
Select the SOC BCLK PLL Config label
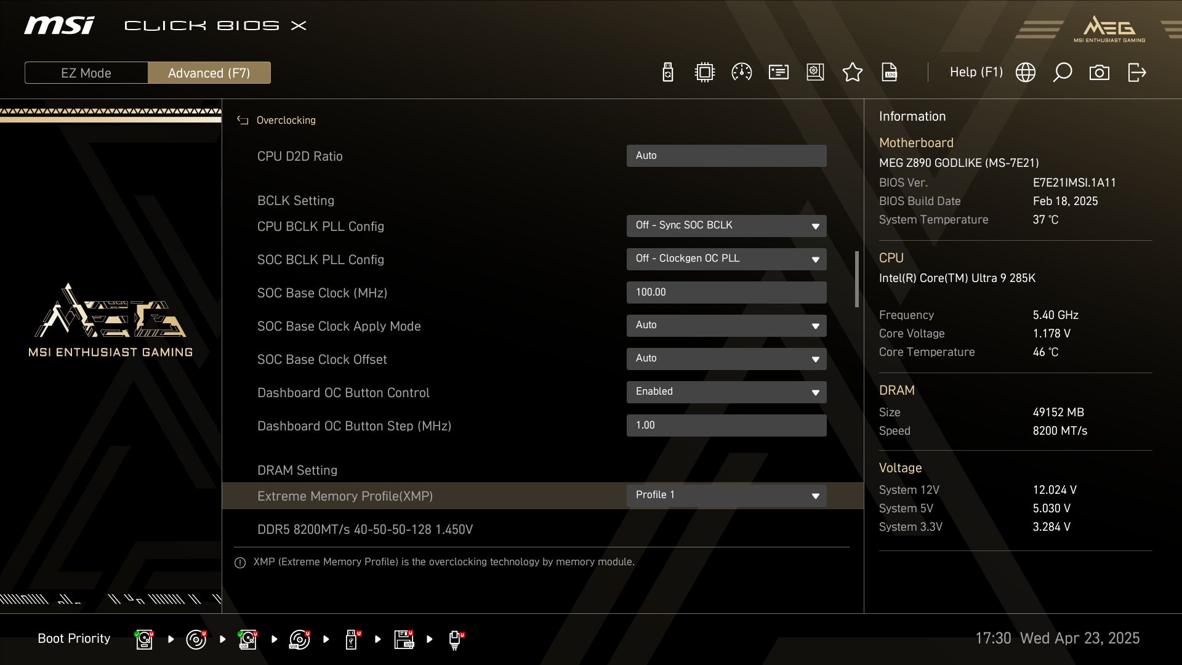[321, 260]
